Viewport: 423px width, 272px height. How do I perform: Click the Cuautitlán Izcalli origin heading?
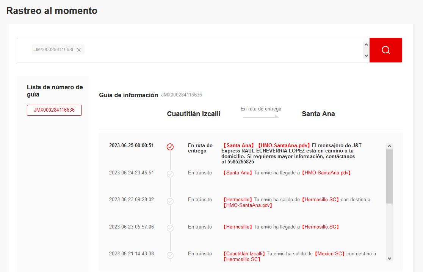coord(194,114)
